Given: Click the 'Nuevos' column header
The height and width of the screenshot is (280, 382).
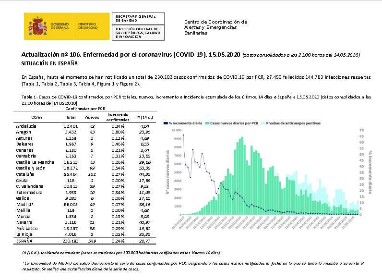Looking at the screenshot, I should 92,117.
